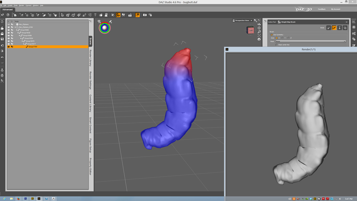357x201 pixels.
Task: Open Firefox from the Windows taskbar
Action: tap(19, 199)
